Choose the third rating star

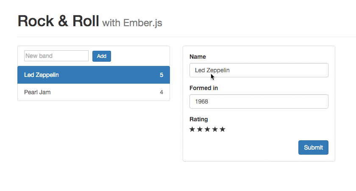208,129
